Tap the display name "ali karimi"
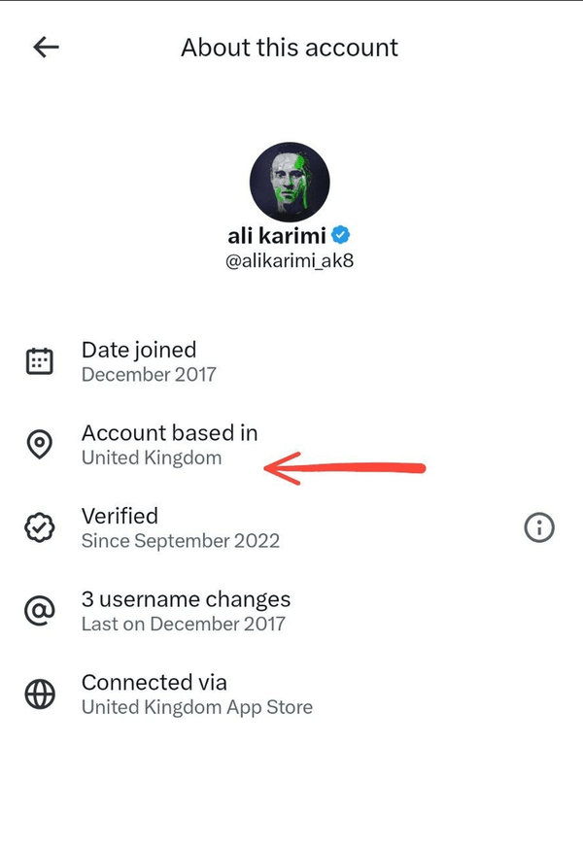This screenshot has width=583, height=846. 278,235
